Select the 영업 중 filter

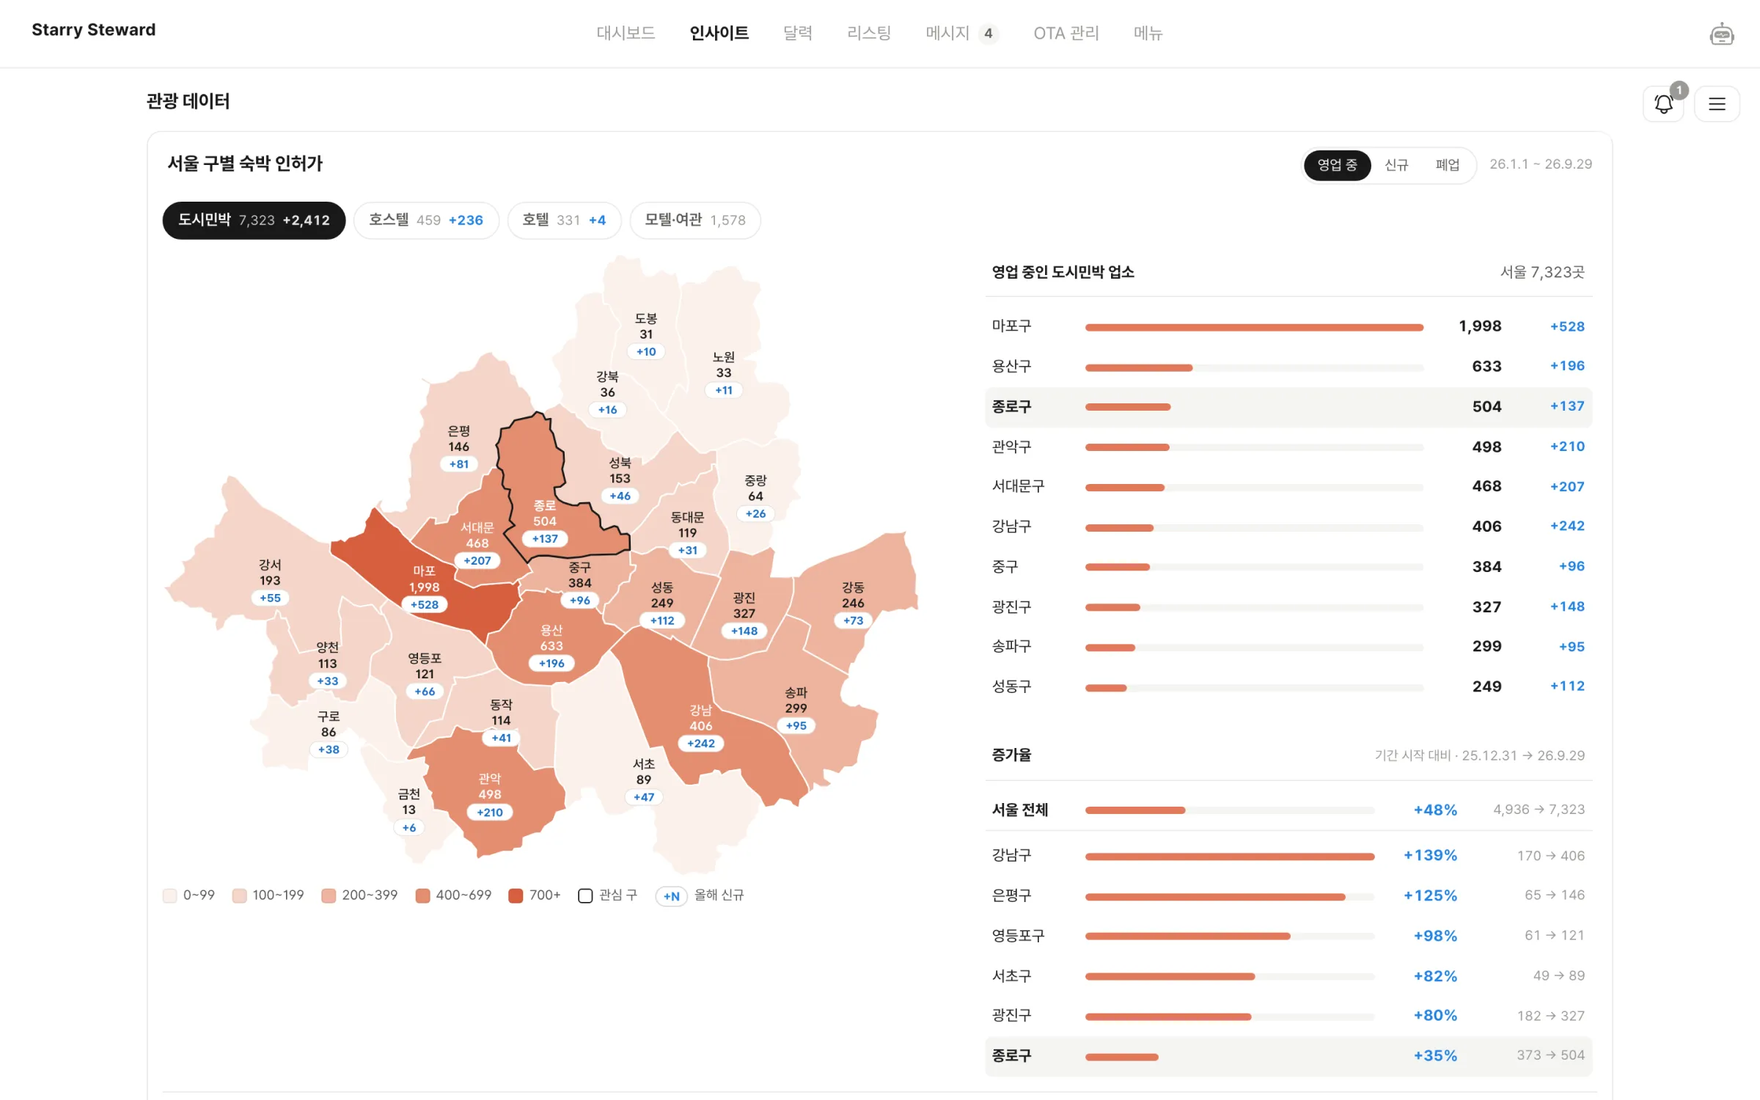(1337, 165)
